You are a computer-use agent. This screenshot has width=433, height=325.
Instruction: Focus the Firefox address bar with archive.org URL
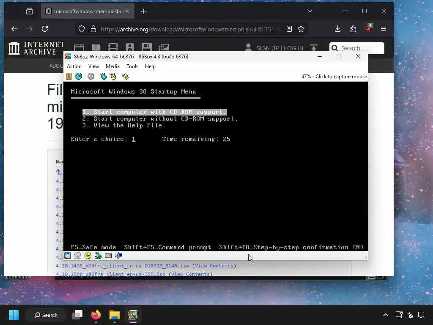pos(191,29)
